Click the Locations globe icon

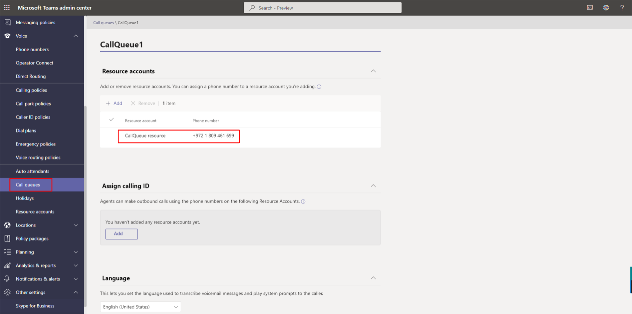coord(7,225)
